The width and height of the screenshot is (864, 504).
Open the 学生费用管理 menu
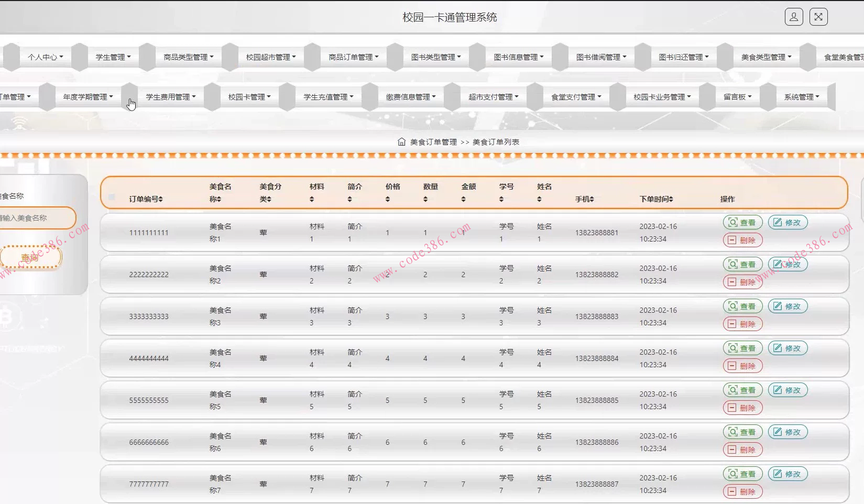171,97
